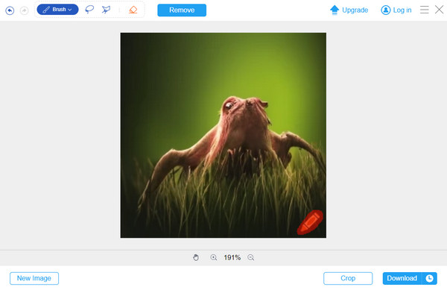
Task: Click the redo arrow icon
Action: [x=25, y=10]
